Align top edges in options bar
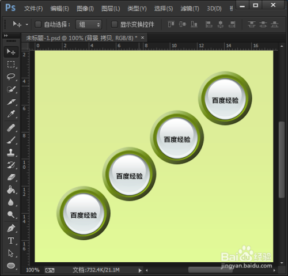The height and width of the screenshot is (276, 288). tap(171, 24)
